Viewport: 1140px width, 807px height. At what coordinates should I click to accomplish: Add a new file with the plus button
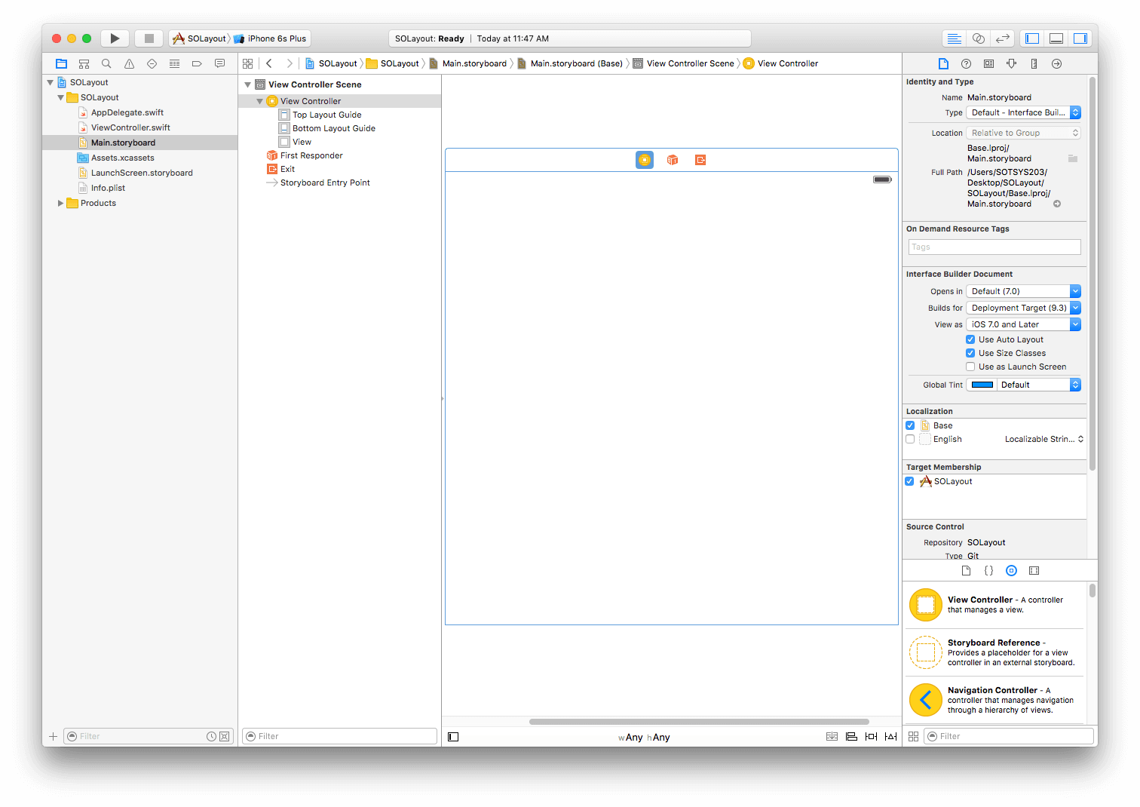(x=53, y=736)
